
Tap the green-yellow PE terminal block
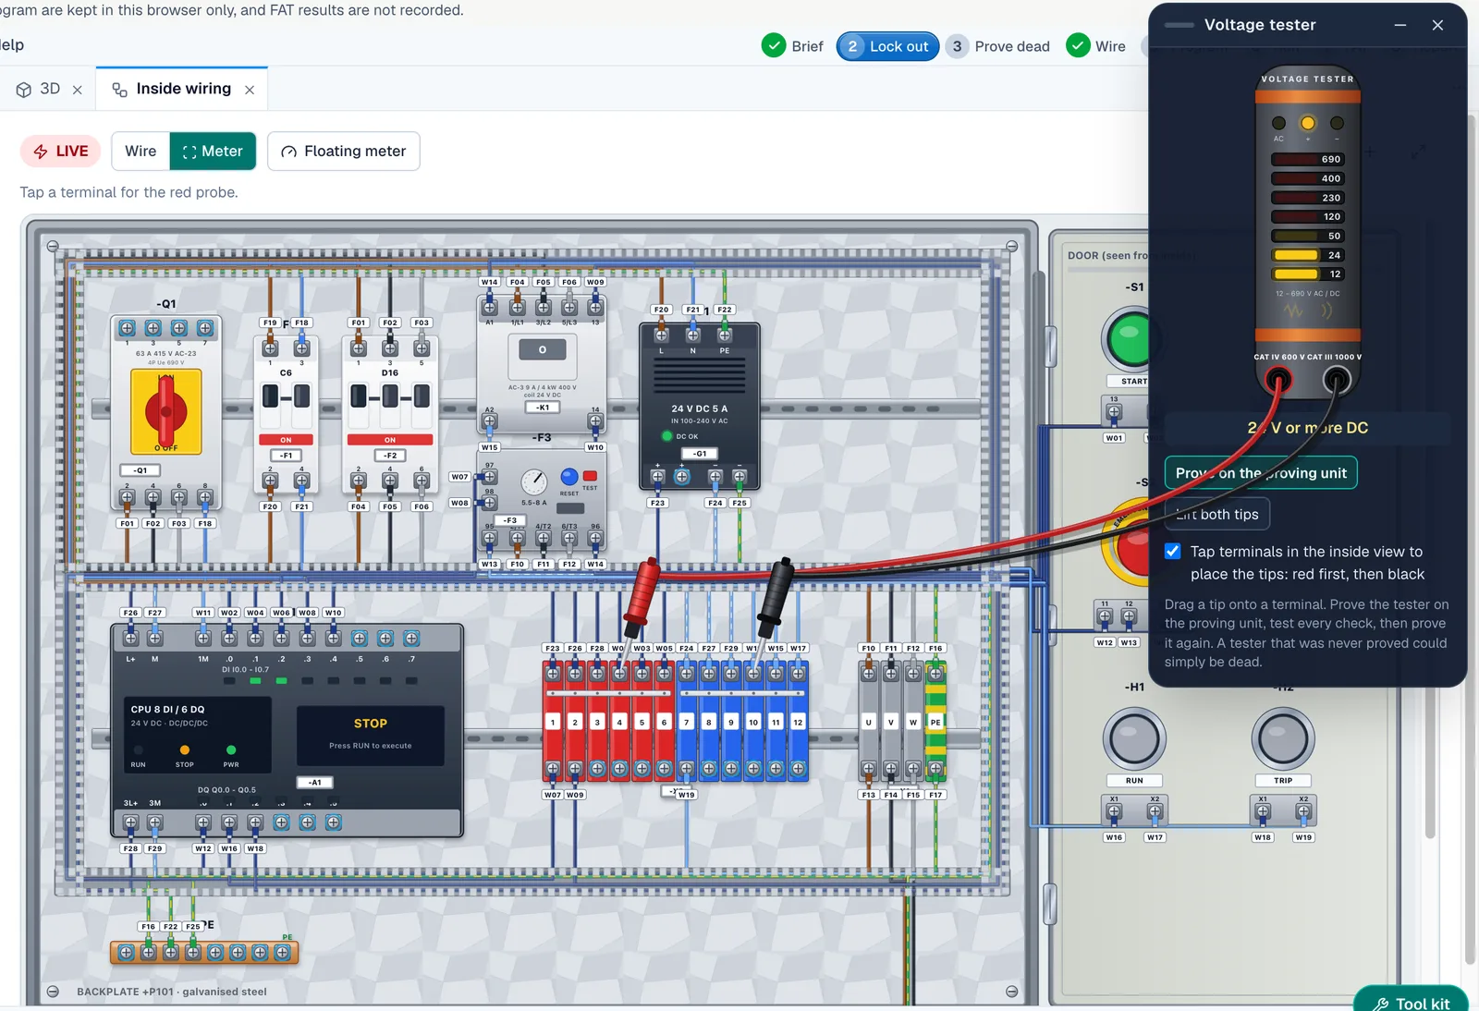pyautogui.click(x=935, y=722)
